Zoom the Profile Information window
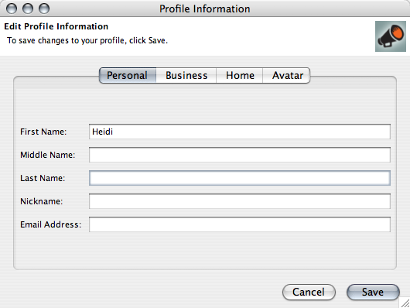Screen dimensions: 410x308 point(44,9)
